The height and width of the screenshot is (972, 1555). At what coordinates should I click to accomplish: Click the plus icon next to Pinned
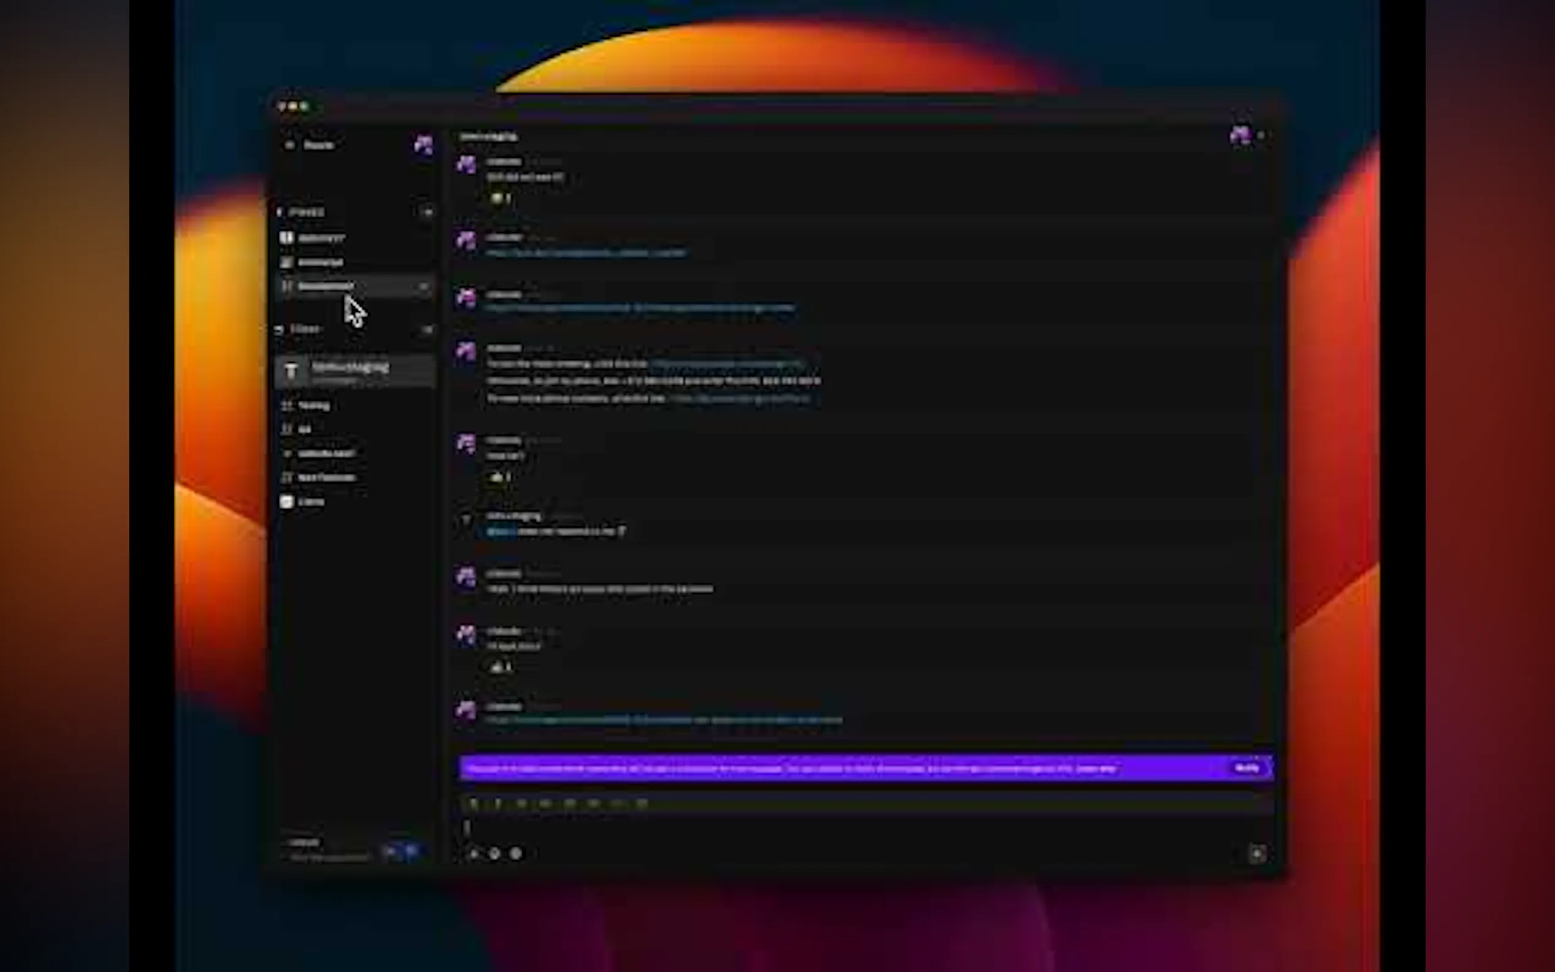(x=427, y=212)
